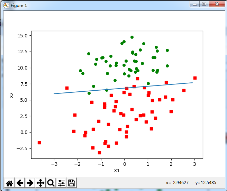The height and width of the screenshot is (191, 227).
Task: Click the topmost green data point
Action: tap(132, 37)
